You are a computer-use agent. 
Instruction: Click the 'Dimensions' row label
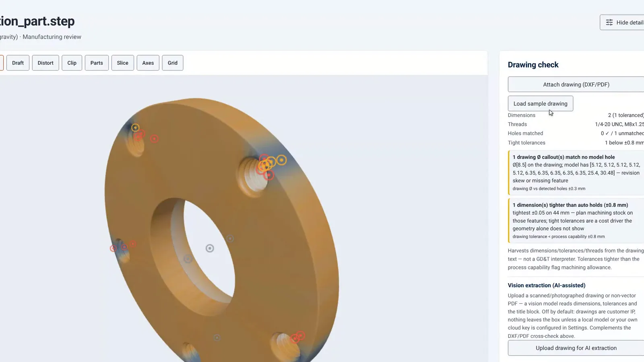(522, 115)
